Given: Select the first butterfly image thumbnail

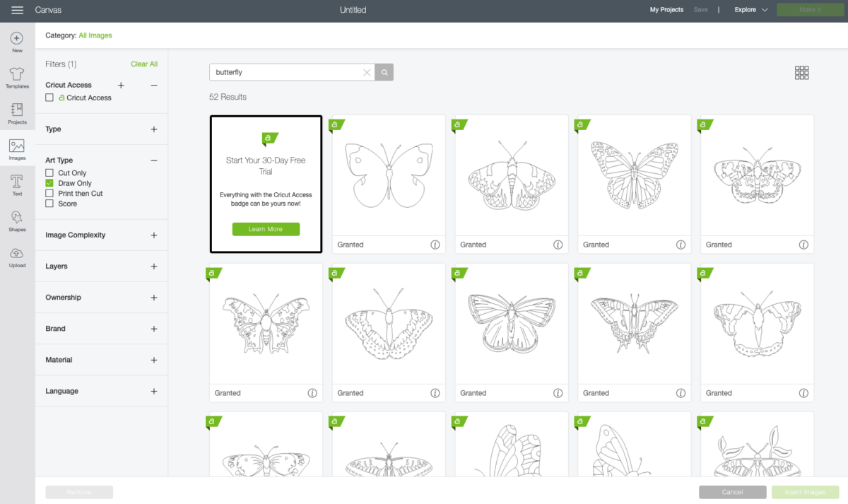Looking at the screenshot, I should pos(389,175).
